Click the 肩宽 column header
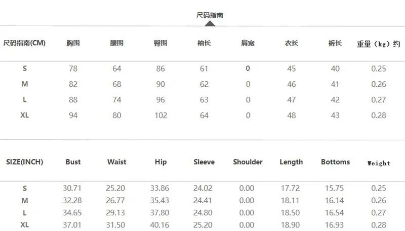 248,43
